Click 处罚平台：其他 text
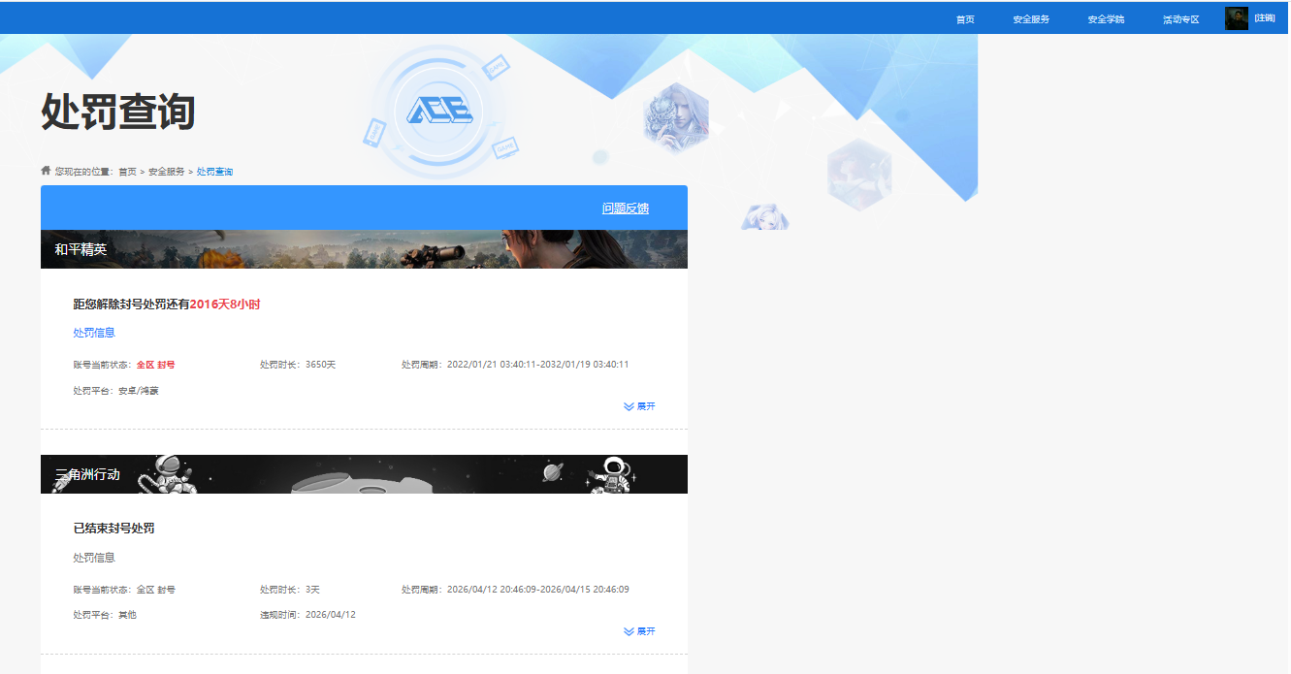Screen dimensions: 1291x674 105,615
